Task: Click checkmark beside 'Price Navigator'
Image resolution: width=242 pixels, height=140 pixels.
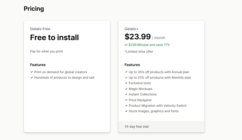Action: click(x=126, y=100)
